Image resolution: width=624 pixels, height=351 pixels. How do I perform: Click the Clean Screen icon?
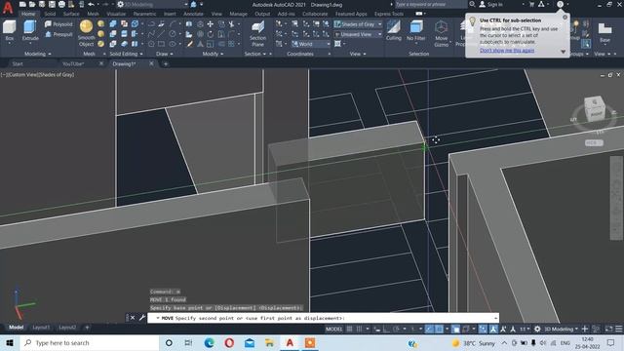[x=608, y=329]
